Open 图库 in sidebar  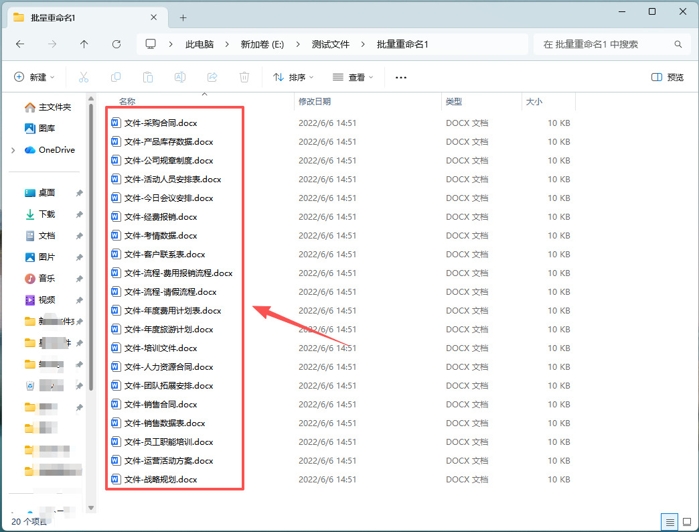tap(40, 129)
